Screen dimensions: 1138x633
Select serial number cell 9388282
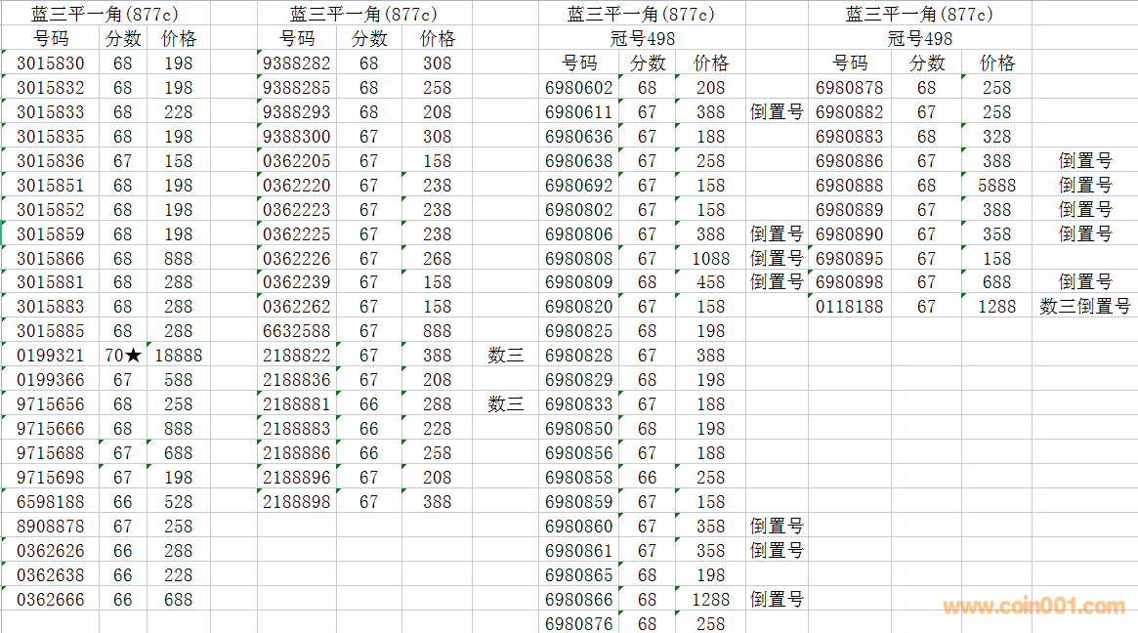tap(297, 63)
